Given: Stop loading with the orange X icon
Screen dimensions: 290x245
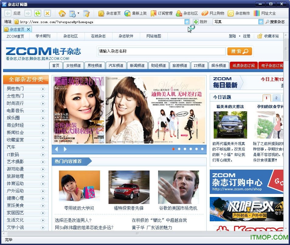Looking at the screenshot, I should click(47, 13).
